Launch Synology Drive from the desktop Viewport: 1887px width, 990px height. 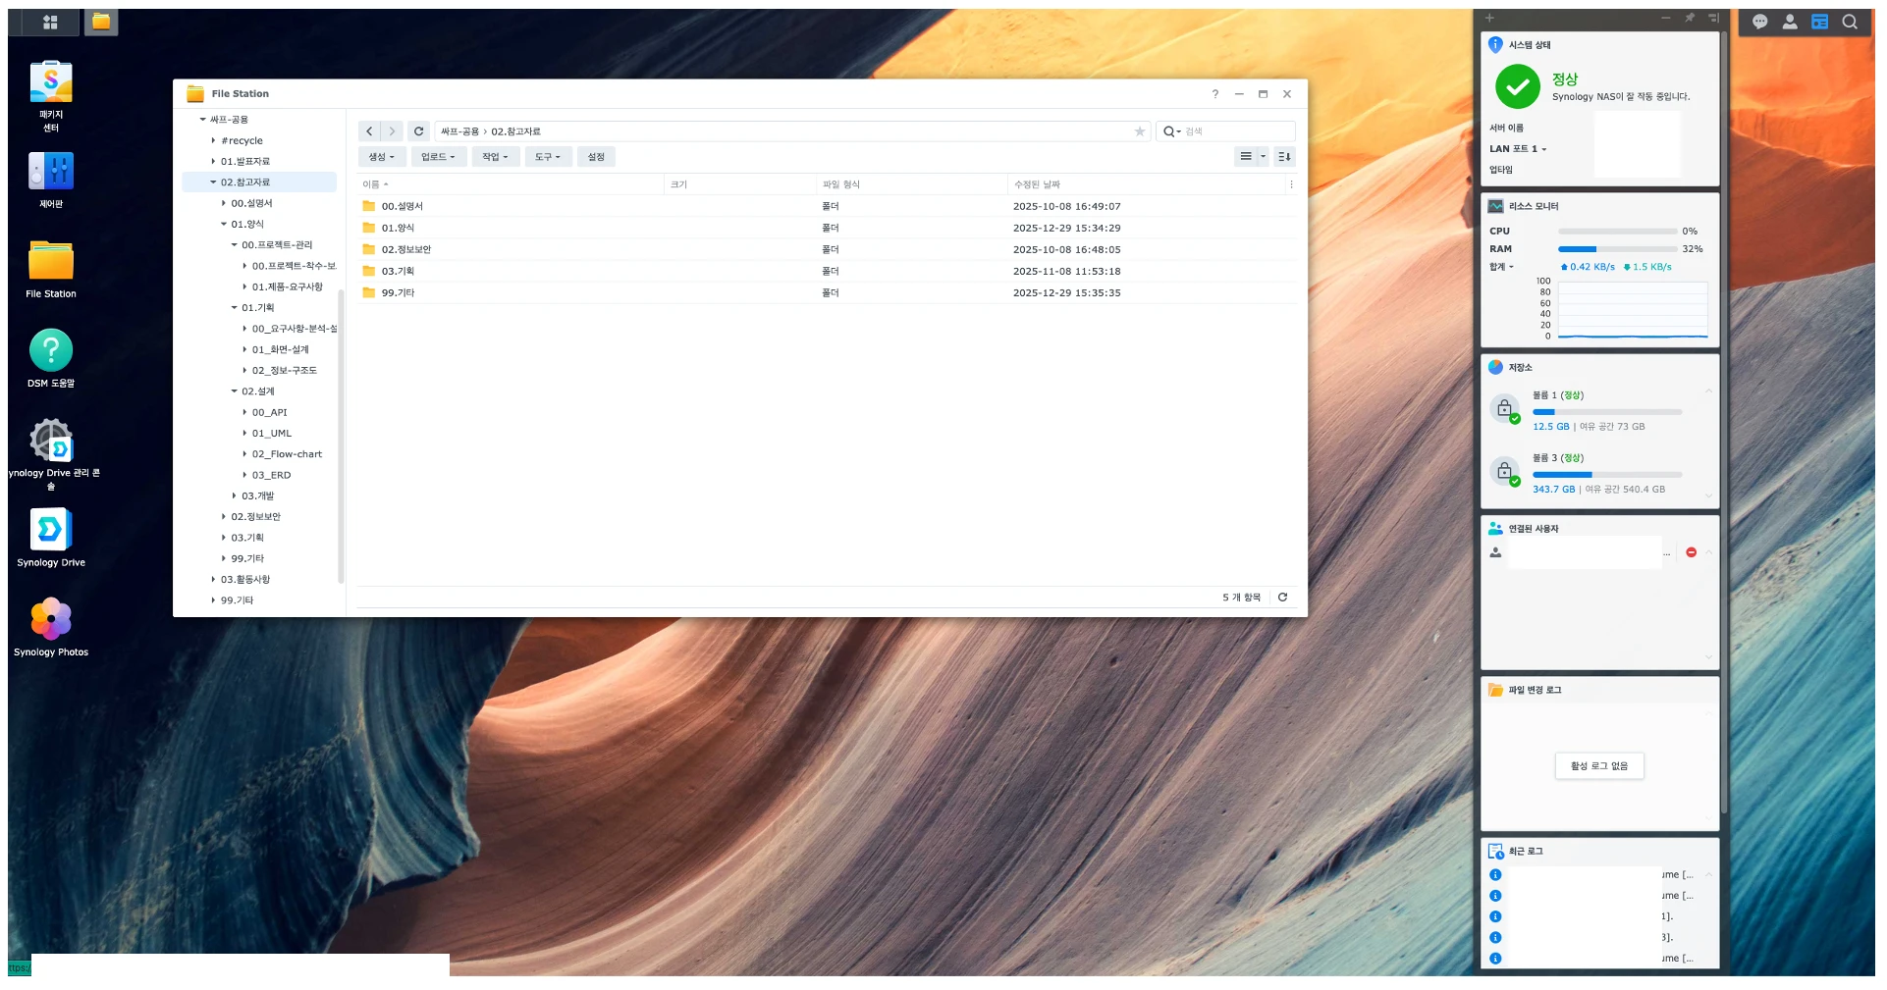pyautogui.click(x=51, y=531)
